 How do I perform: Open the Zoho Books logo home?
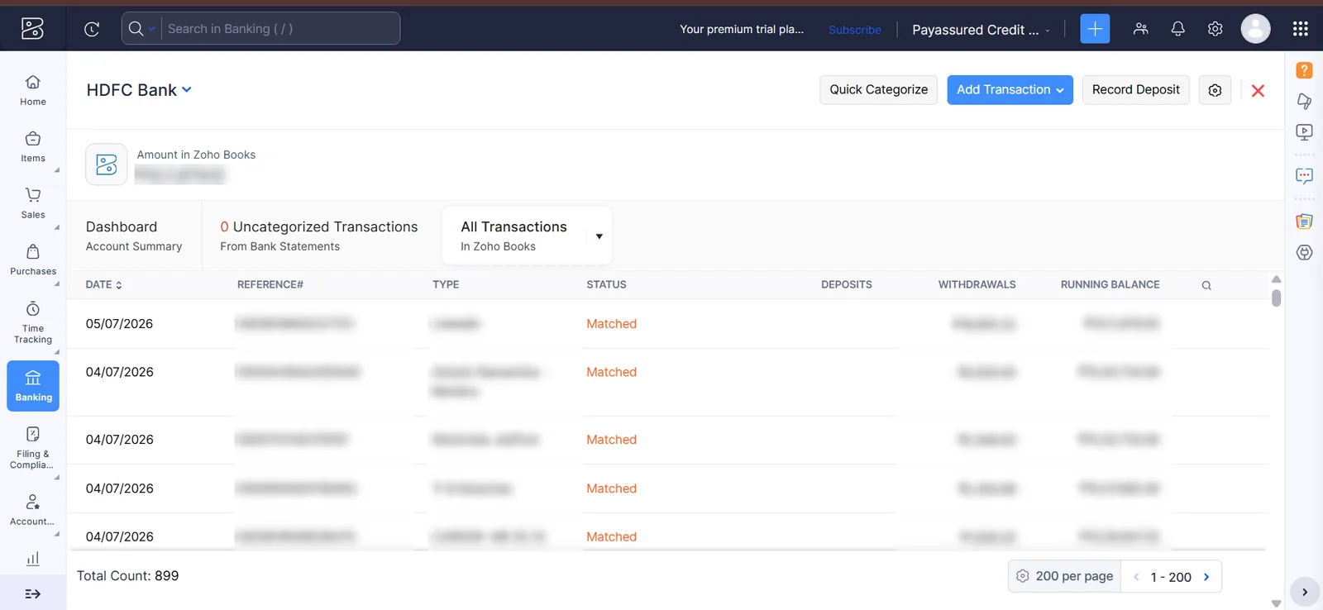[32, 29]
